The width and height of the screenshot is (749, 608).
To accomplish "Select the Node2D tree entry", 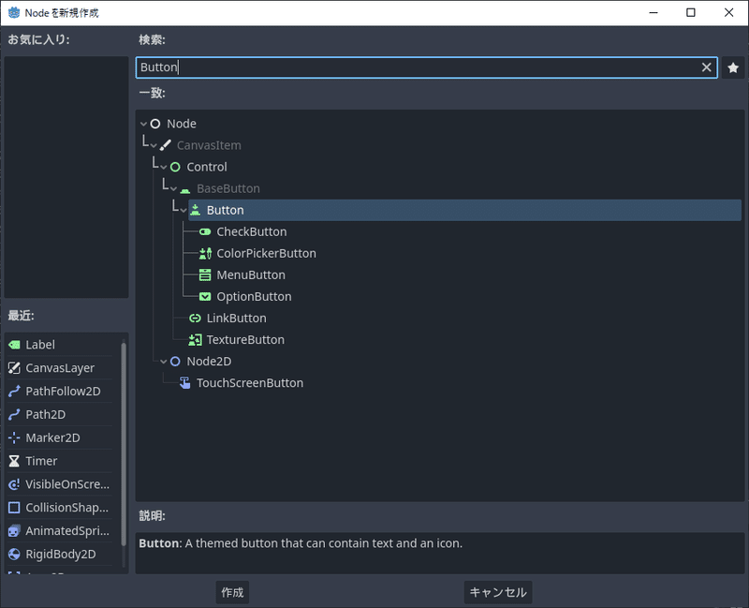I will (209, 362).
